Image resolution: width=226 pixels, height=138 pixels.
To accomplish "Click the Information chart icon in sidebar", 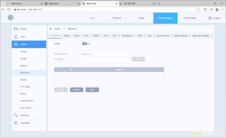I will [16, 123].
